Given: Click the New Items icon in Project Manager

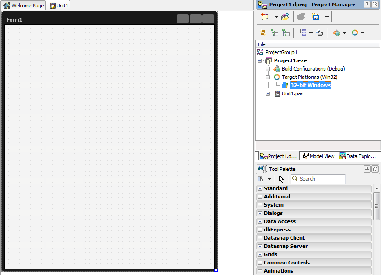Looking at the screenshot, I should click(x=264, y=17).
